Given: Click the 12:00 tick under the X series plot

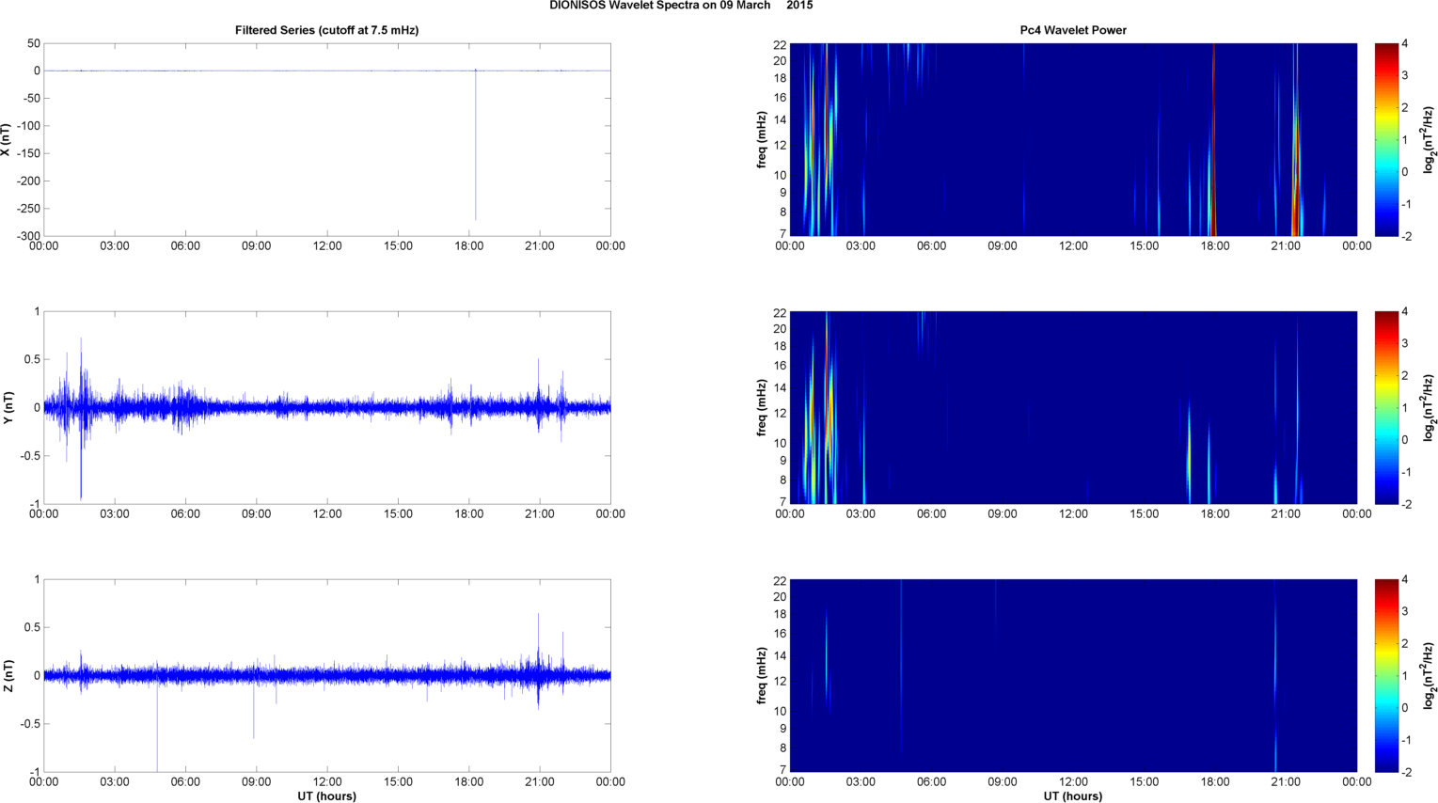Looking at the screenshot, I should coord(327,246).
